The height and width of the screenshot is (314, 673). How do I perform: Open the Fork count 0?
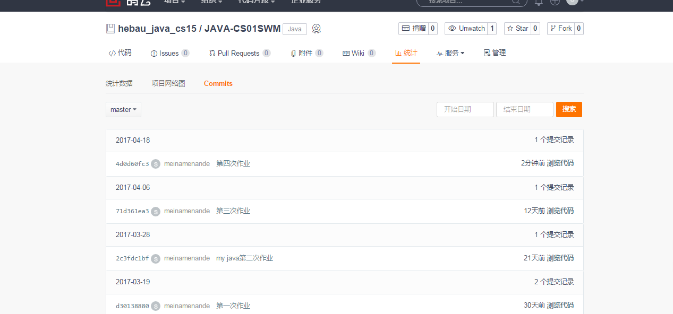click(x=578, y=29)
